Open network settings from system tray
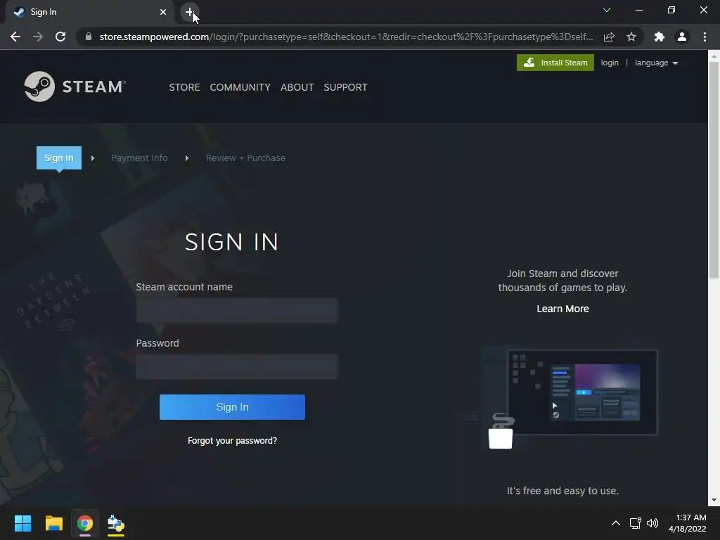The width and height of the screenshot is (720, 540). coord(636,523)
